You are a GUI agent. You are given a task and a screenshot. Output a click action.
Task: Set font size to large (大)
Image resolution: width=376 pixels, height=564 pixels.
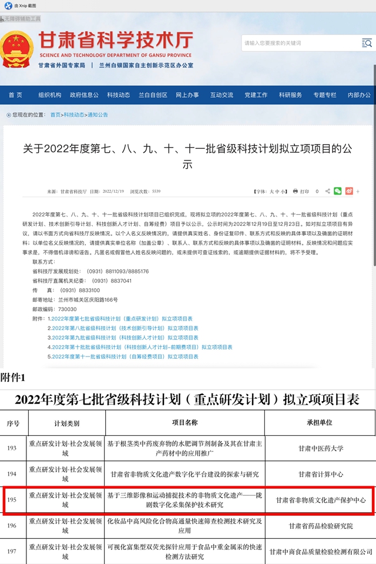pyautogui.click(x=271, y=192)
